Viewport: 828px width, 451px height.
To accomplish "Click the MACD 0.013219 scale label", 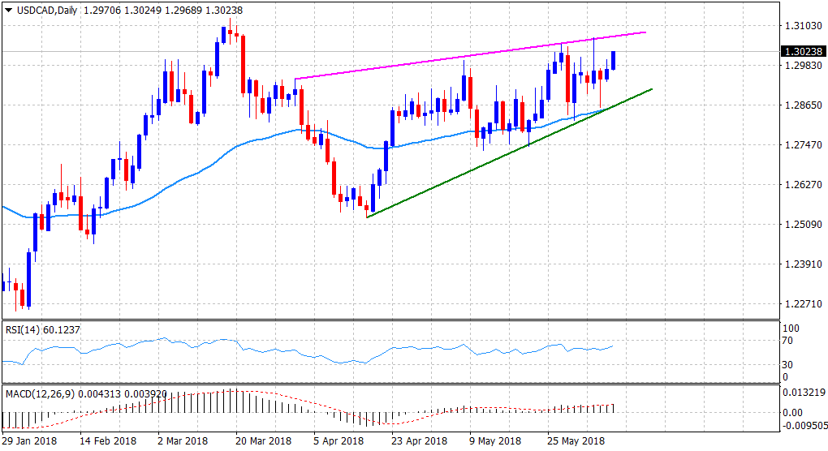I will click(803, 393).
